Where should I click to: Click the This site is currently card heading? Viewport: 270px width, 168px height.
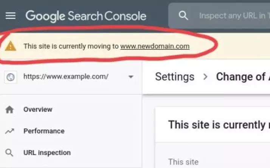pos(219,124)
